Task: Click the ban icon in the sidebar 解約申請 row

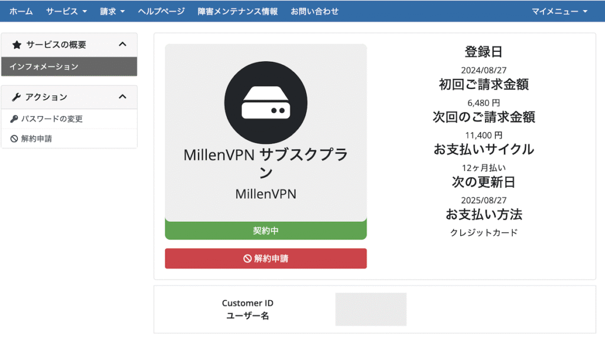Action: tap(14, 139)
